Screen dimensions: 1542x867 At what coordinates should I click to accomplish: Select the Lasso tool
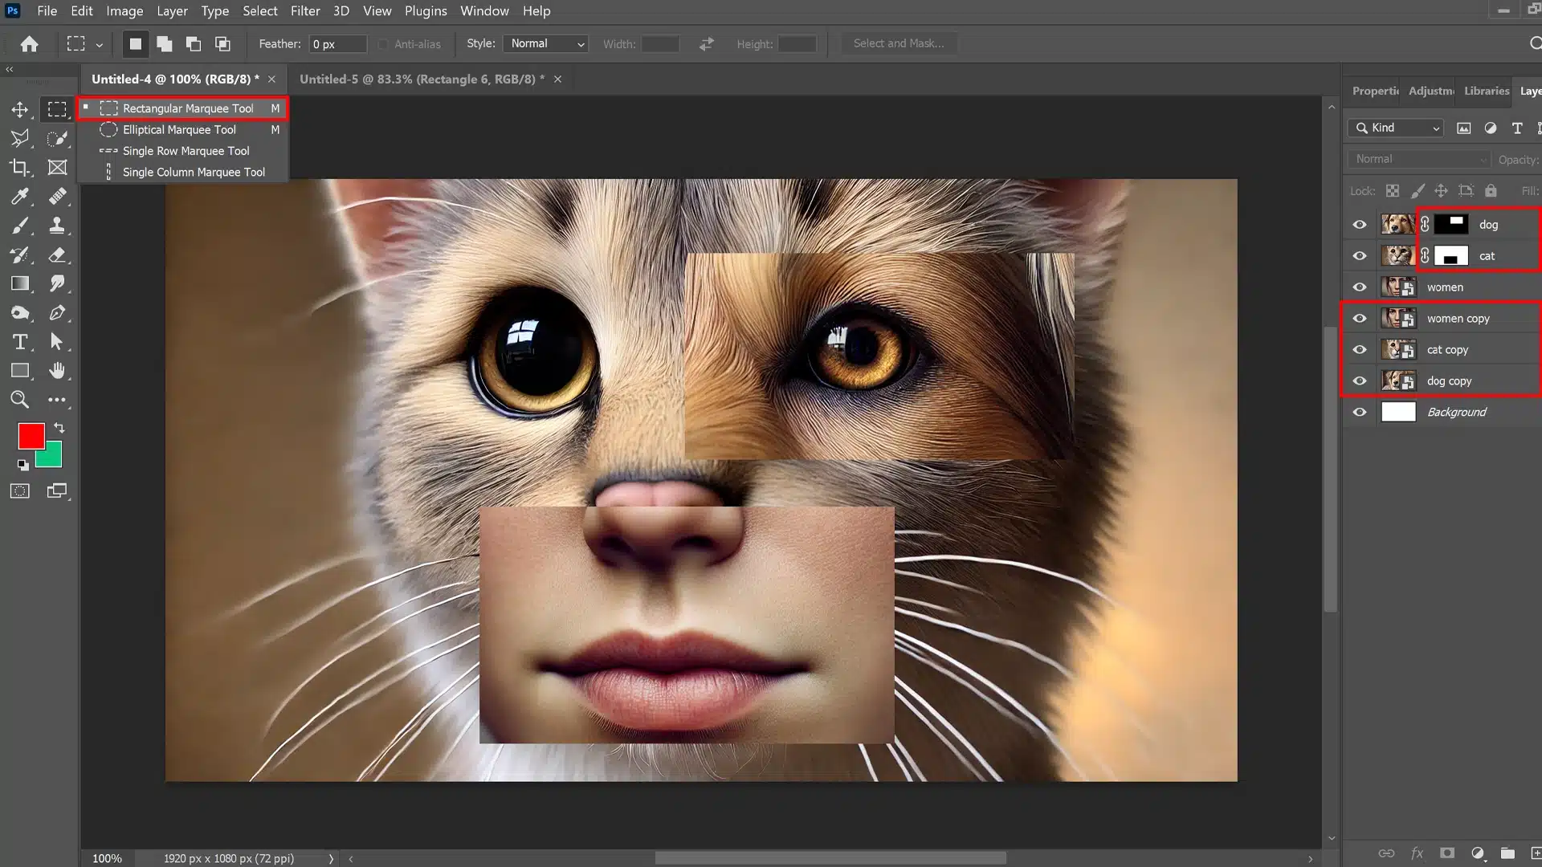[20, 138]
